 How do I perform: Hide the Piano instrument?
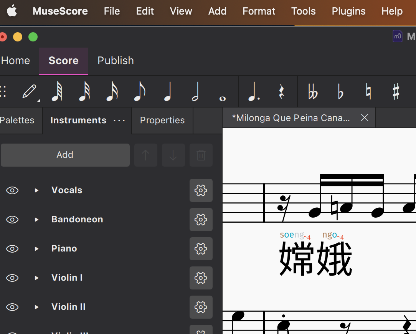coord(12,249)
